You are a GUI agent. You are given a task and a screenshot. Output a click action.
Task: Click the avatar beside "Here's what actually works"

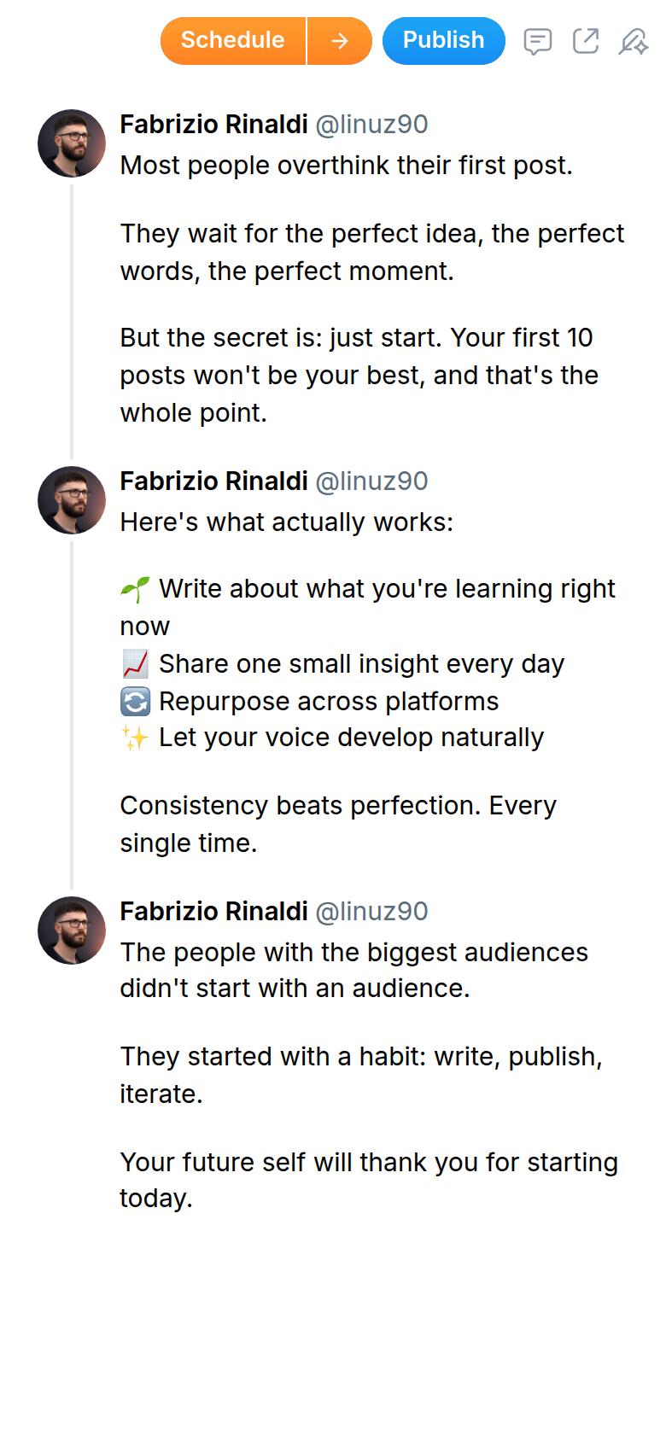pos(72,500)
